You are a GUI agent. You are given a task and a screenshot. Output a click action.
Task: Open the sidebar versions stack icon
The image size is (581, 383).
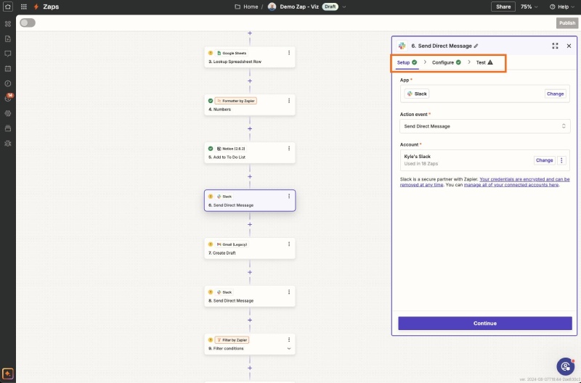point(8,128)
